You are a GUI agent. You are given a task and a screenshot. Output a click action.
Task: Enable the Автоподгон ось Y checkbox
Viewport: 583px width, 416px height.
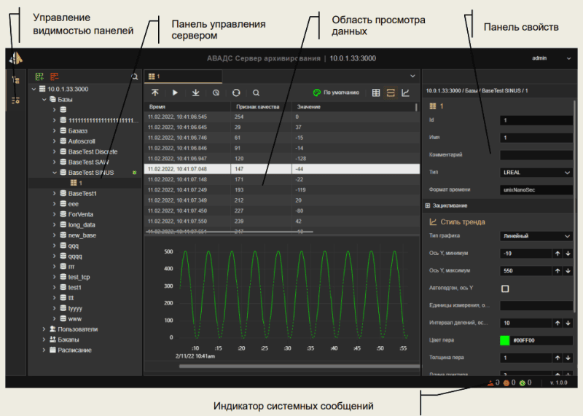point(505,289)
